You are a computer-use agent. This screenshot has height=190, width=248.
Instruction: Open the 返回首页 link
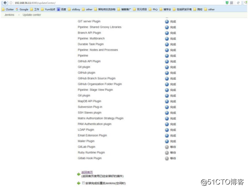click(x=87, y=172)
